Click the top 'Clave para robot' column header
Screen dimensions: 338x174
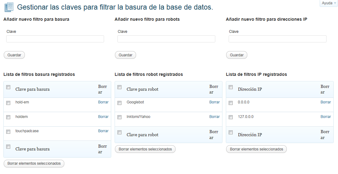click(143, 89)
